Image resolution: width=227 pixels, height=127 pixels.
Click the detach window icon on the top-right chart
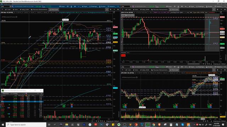[x=175, y=6]
